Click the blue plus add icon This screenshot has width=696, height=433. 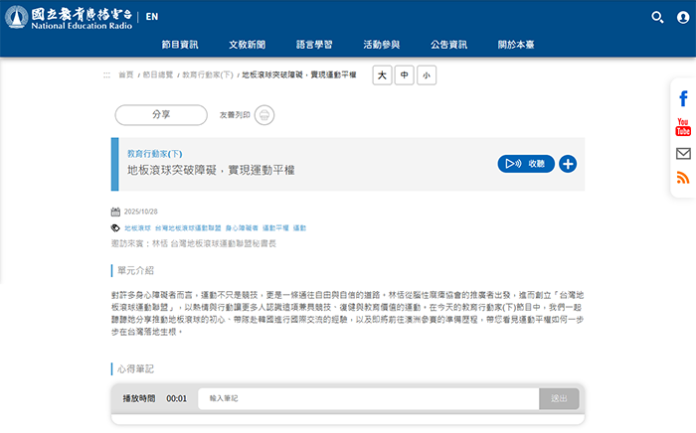pyautogui.click(x=568, y=164)
